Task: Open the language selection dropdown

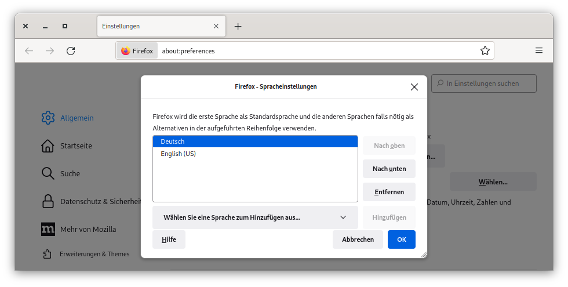Action: (x=255, y=217)
